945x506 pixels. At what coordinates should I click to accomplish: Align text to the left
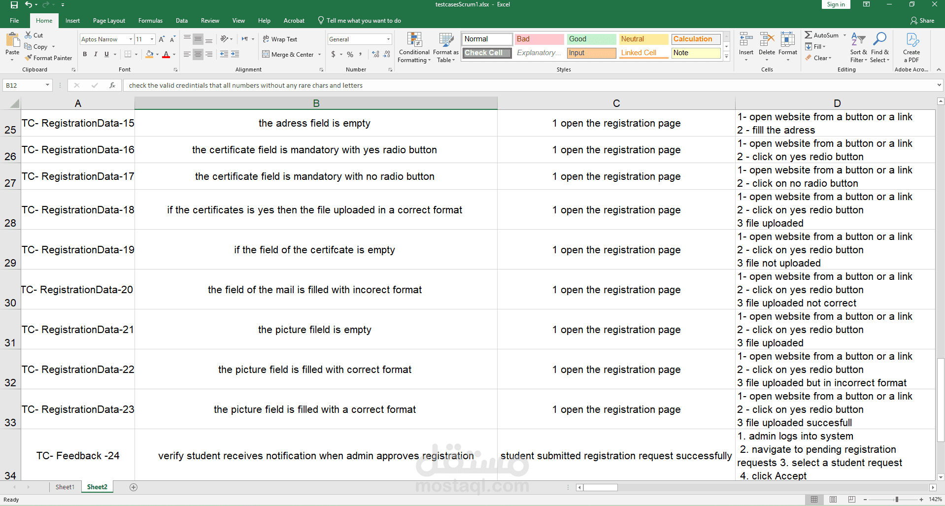coord(187,54)
